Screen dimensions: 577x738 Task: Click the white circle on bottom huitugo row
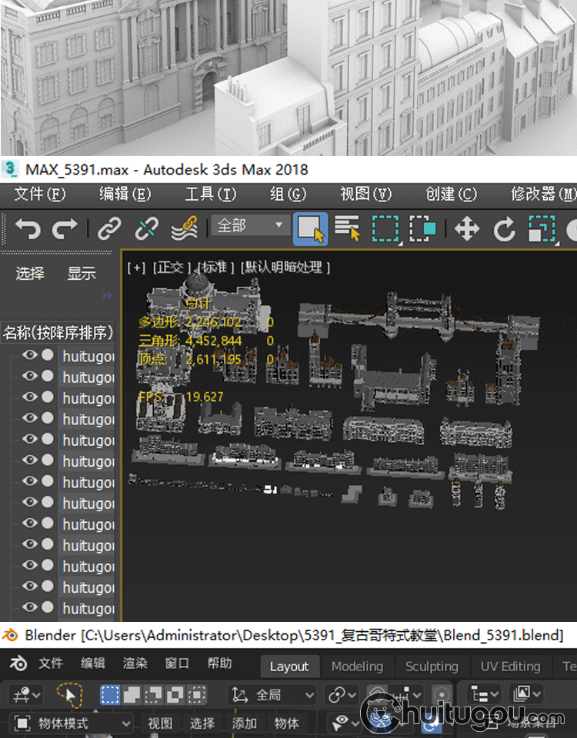click(x=48, y=607)
